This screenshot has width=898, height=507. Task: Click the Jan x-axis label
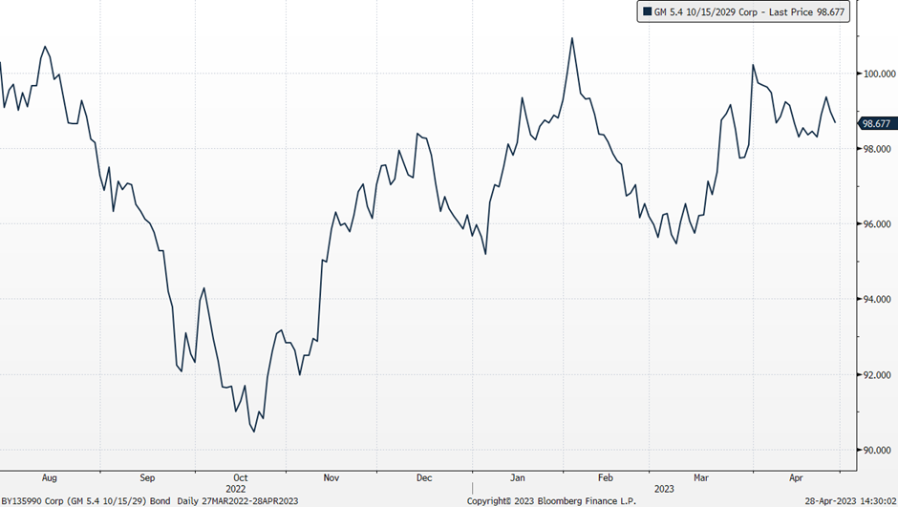(x=517, y=477)
